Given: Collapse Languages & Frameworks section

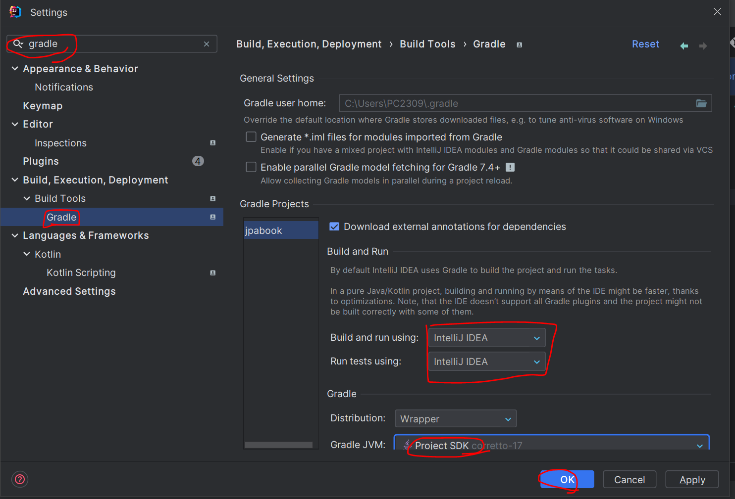Looking at the screenshot, I should tap(15, 235).
